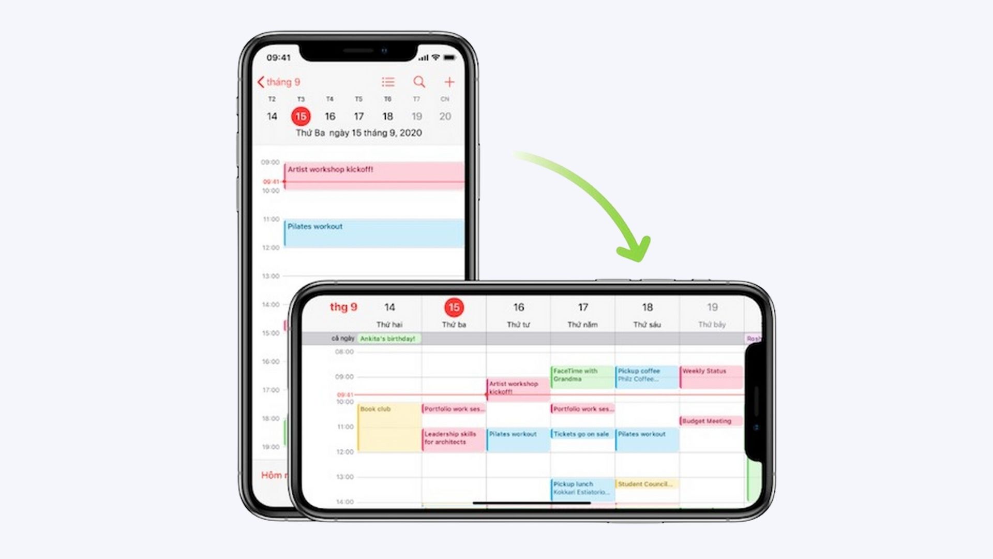This screenshot has height=559, width=993.
Task: Select date 15 highlighted in red
Action: pyautogui.click(x=300, y=116)
